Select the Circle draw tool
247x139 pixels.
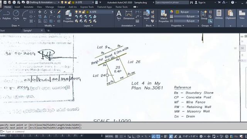pos(16,15)
